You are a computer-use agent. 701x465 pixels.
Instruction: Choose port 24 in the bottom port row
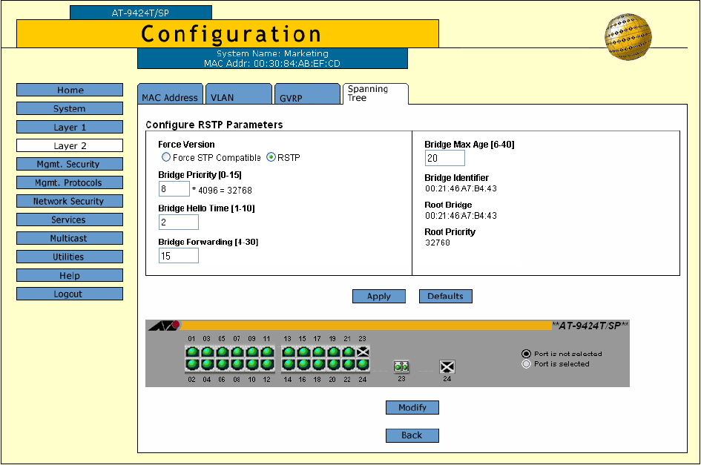point(363,365)
